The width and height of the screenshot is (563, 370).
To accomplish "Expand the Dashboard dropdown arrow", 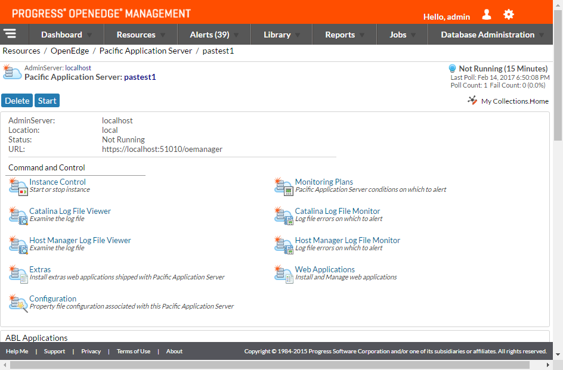I will click(89, 35).
